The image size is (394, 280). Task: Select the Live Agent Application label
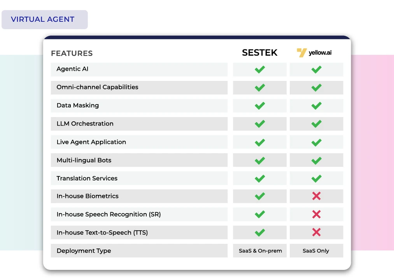click(91, 142)
